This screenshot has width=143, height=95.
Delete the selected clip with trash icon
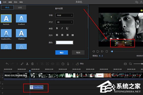tap(32, 64)
